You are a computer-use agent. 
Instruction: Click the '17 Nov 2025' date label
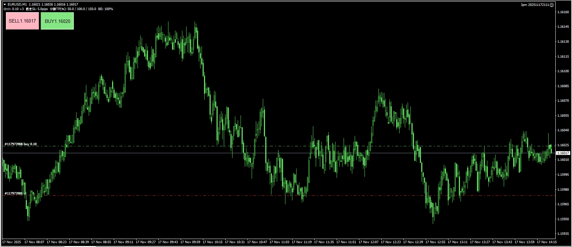click(12, 242)
